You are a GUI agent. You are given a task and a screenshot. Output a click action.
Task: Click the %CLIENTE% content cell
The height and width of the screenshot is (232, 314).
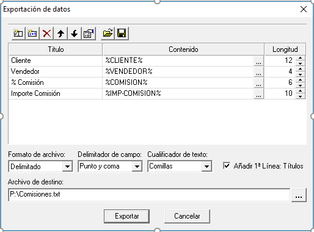[178, 60]
